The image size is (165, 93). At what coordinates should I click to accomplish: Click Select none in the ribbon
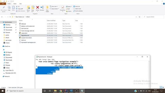click(x=77, y=9)
